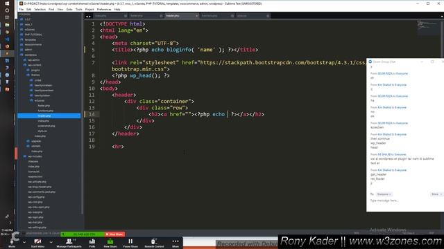
Task: Open wp-blog-header.php in the sidebar
Action: pyautogui.click(x=40, y=187)
